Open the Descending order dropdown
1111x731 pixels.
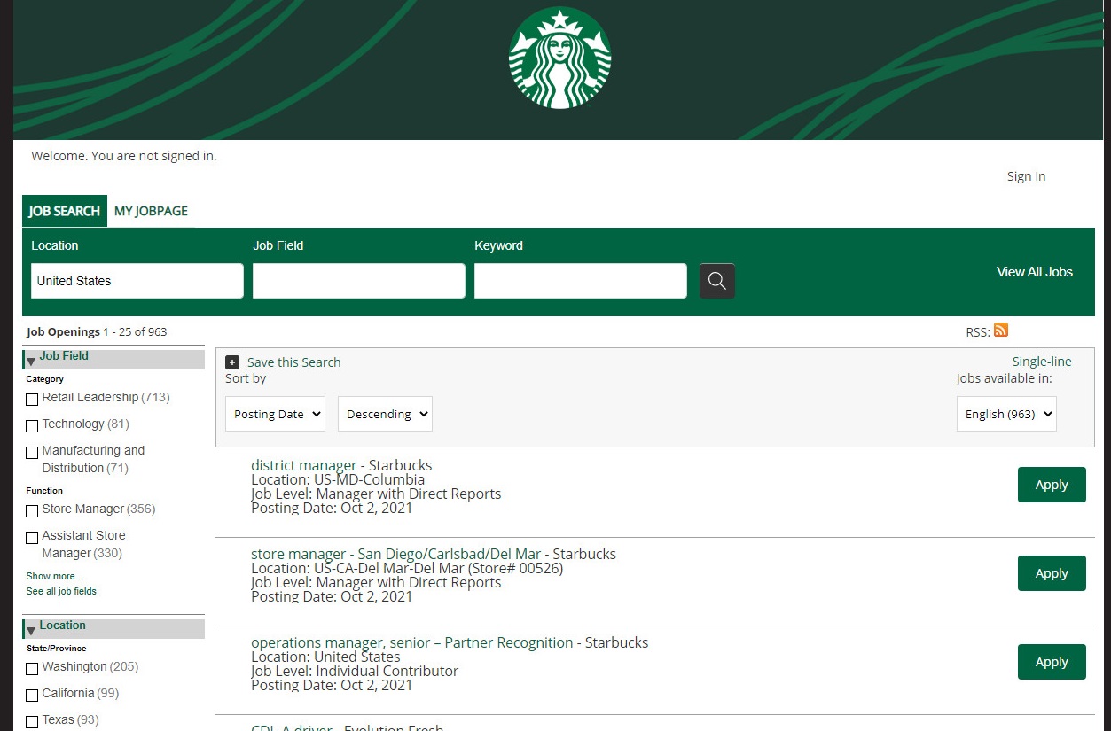[385, 414]
